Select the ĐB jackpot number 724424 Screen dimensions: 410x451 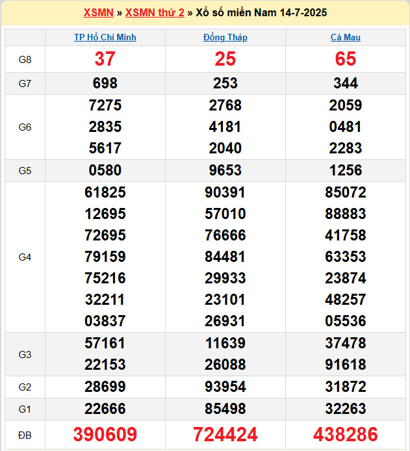(x=225, y=435)
